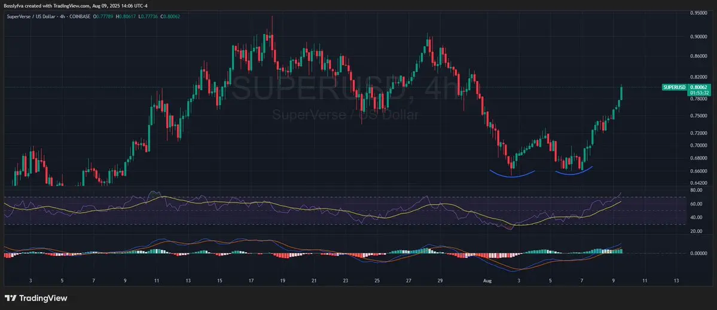This screenshot has width=717, height=310.
Task: Click the 17 date label on time axis
Action: point(251,280)
